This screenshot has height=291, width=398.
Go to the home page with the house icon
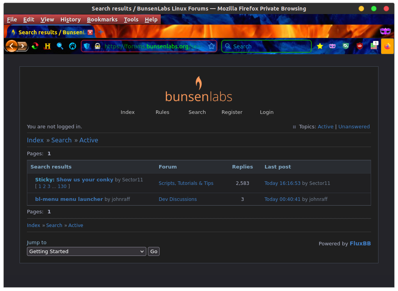click(x=73, y=46)
